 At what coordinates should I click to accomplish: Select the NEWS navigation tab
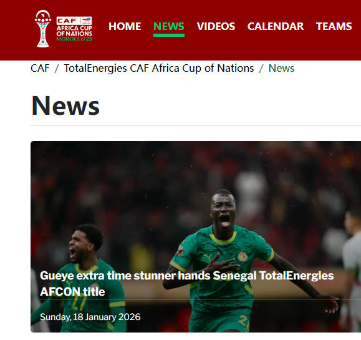(169, 26)
